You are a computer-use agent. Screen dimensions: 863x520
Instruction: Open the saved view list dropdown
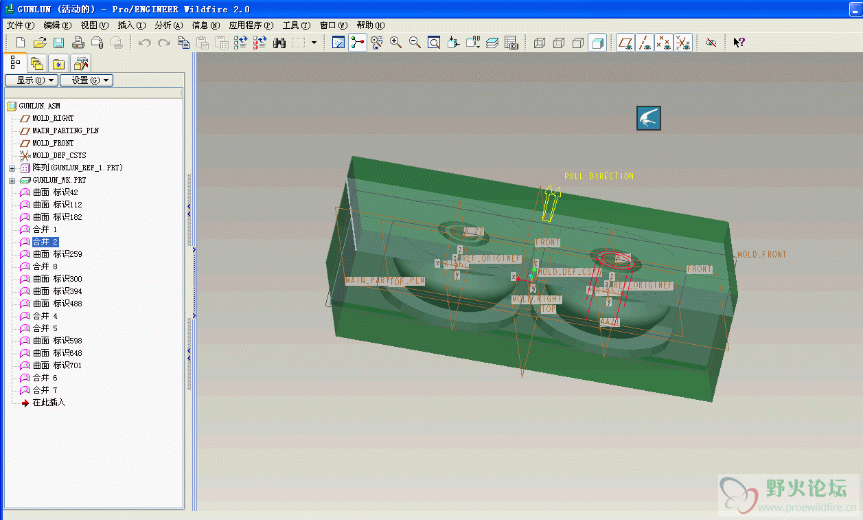point(473,43)
